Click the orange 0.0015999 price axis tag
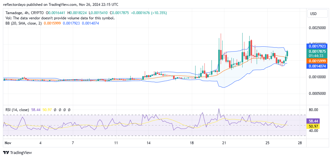Image resolution: width=332 pixels, height=158 pixels. (x=317, y=61)
